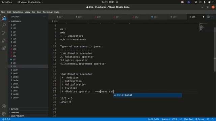216x121 pixels.
Task: Switch to the L30 editor tab
Action: coord(98,17)
